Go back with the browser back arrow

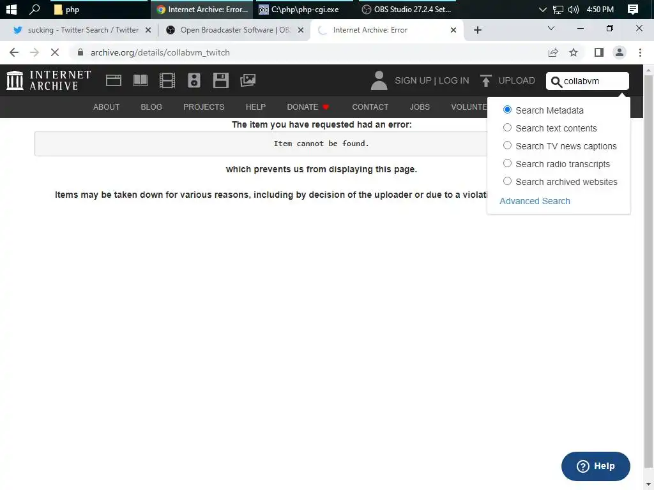14,52
